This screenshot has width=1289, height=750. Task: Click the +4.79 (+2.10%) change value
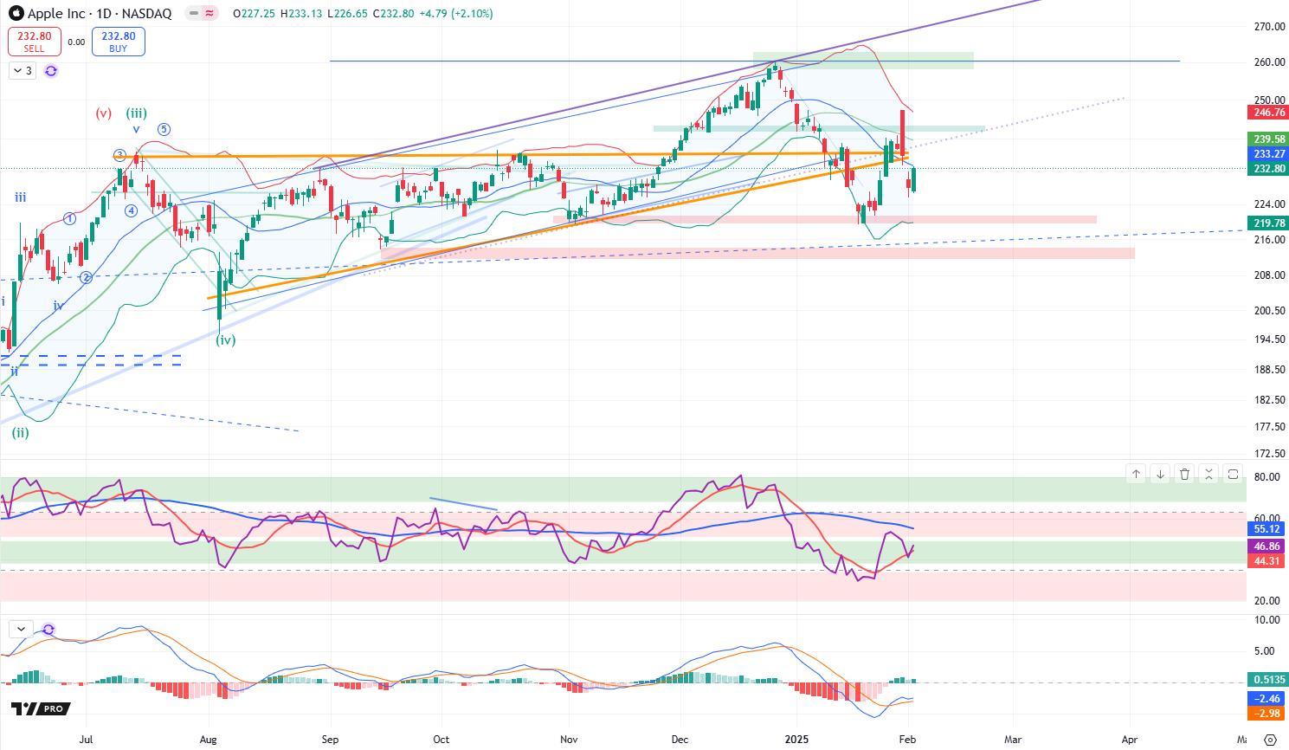pos(454,14)
